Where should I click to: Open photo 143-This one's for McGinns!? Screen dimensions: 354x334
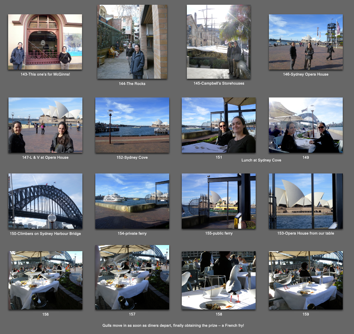[45, 42]
